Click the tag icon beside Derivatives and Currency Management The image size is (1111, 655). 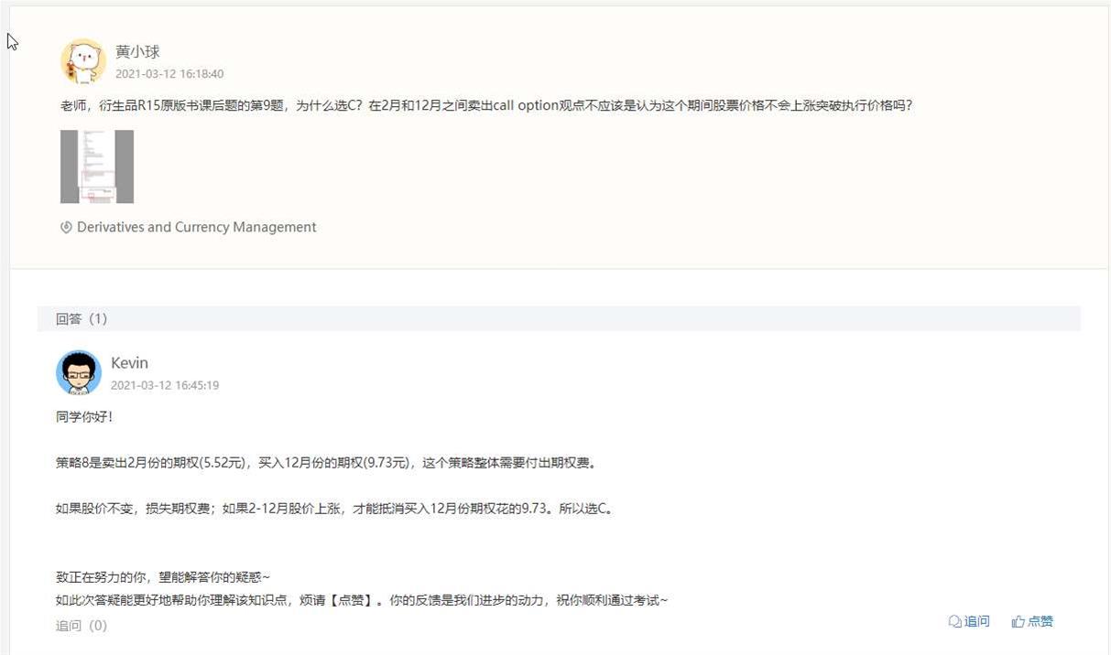tap(66, 227)
